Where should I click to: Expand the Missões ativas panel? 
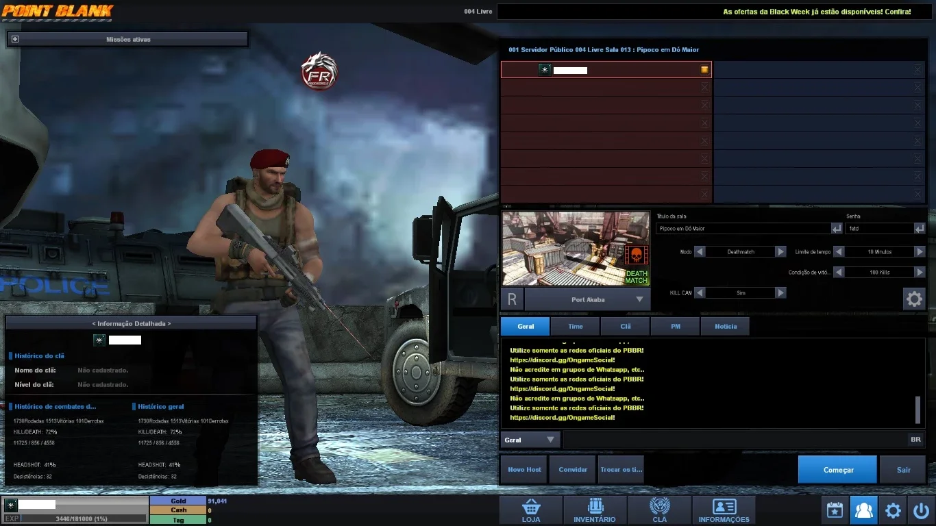tap(15, 39)
